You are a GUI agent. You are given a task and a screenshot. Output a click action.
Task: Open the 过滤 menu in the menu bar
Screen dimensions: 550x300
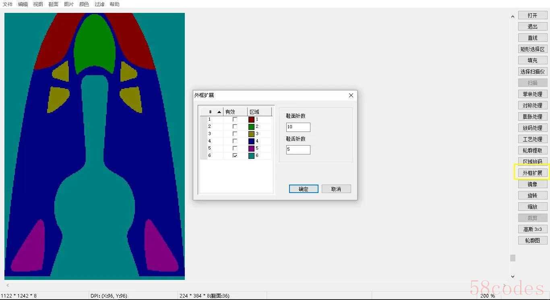coord(99,4)
